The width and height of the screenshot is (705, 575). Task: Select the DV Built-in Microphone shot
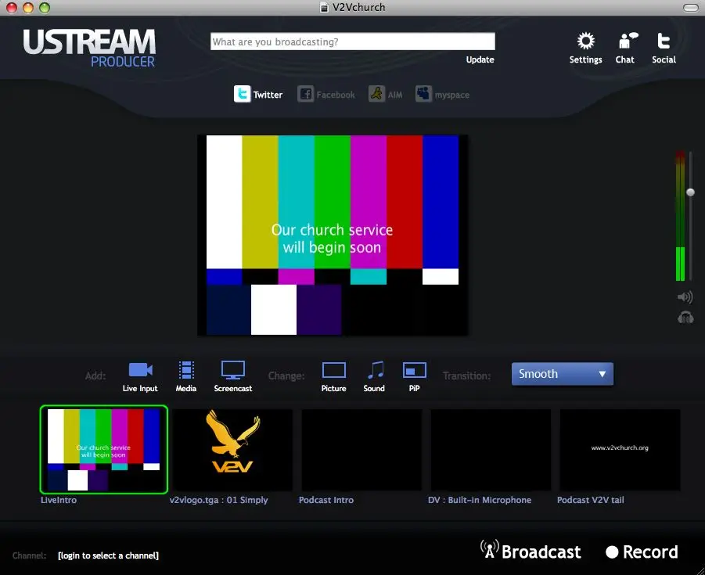(491, 450)
